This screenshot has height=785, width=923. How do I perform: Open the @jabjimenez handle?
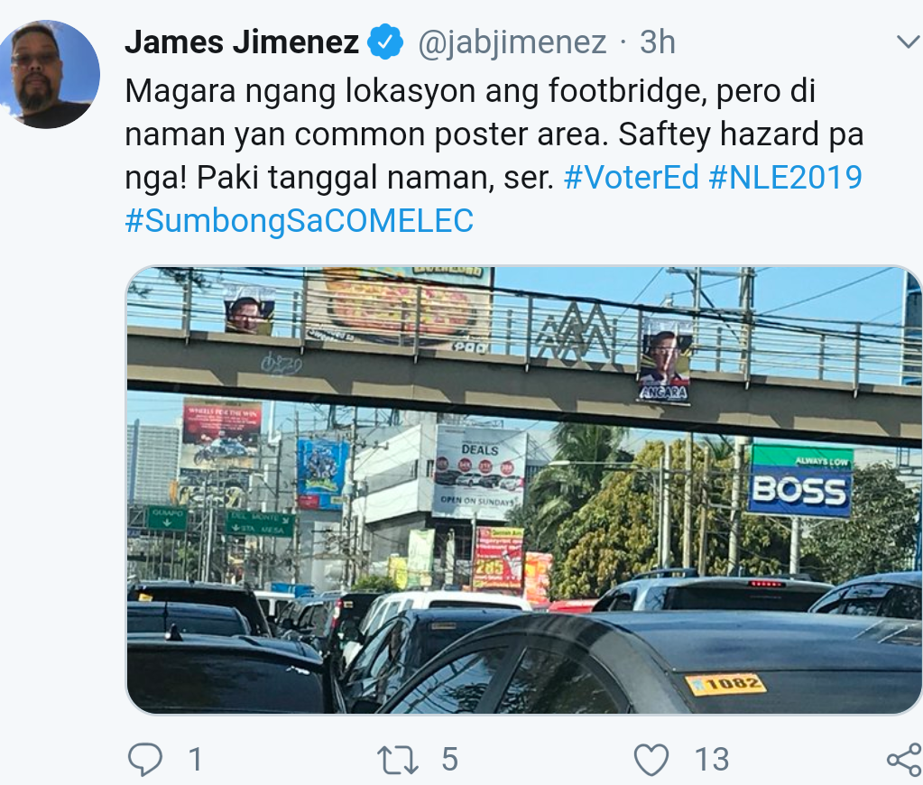click(x=512, y=42)
